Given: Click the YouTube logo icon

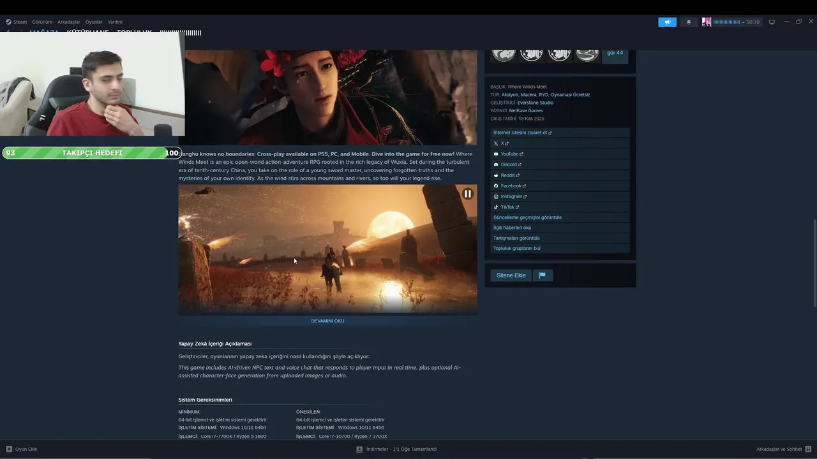Looking at the screenshot, I should click(x=496, y=154).
